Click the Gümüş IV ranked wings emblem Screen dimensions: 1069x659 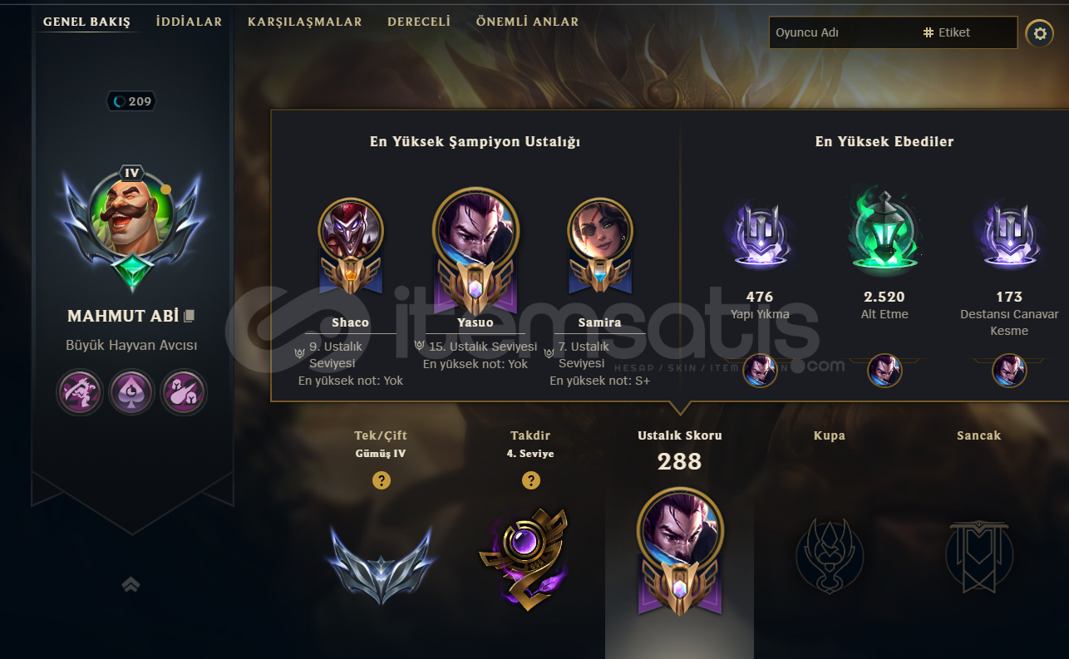tap(381, 564)
